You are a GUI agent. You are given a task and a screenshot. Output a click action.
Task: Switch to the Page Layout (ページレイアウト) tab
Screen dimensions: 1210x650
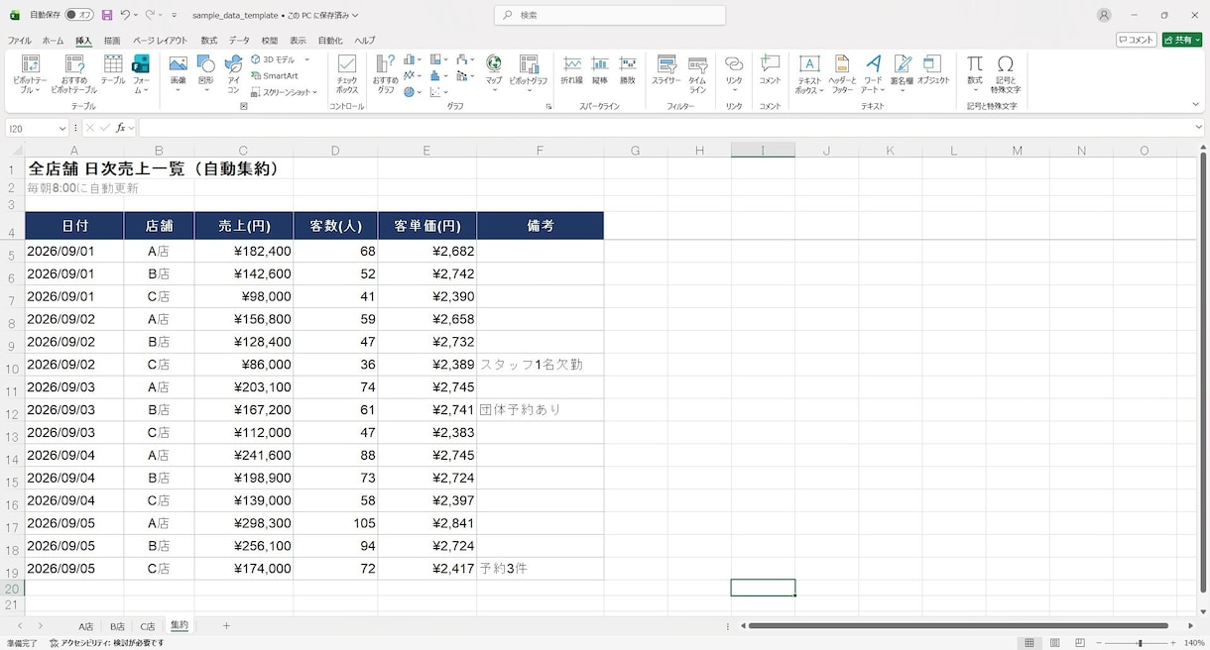(x=160, y=41)
